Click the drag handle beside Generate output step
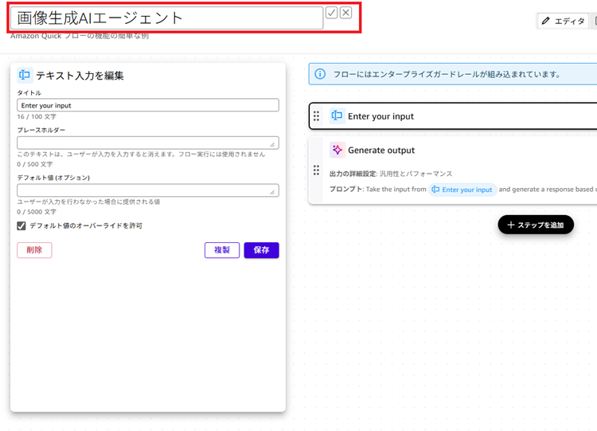Image resolution: width=597 pixels, height=431 pixels. tap(316, 170)
